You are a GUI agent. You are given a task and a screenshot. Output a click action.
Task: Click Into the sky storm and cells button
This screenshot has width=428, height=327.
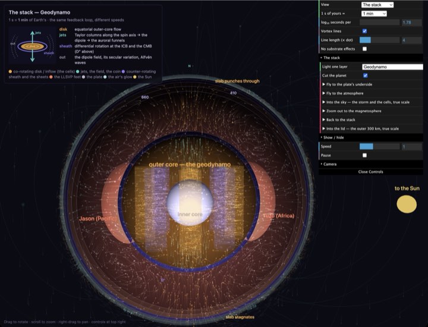(371, 102)
